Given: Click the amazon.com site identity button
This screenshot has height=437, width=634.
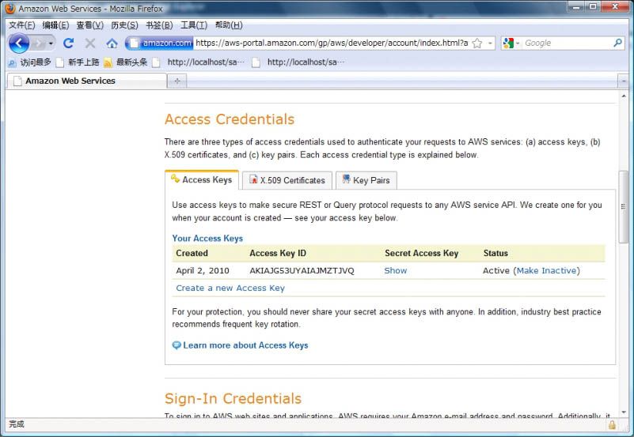Looking at the screenshot, I should tap(160, 43).
